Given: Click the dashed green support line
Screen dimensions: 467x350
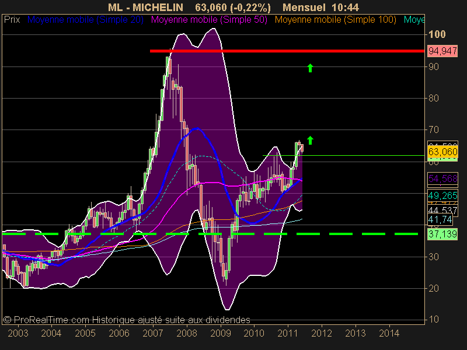Looking at the screenshot, I should pos(210,234).
